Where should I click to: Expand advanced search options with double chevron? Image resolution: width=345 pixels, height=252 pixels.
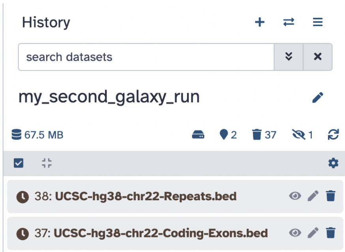(x=289, y=57)
